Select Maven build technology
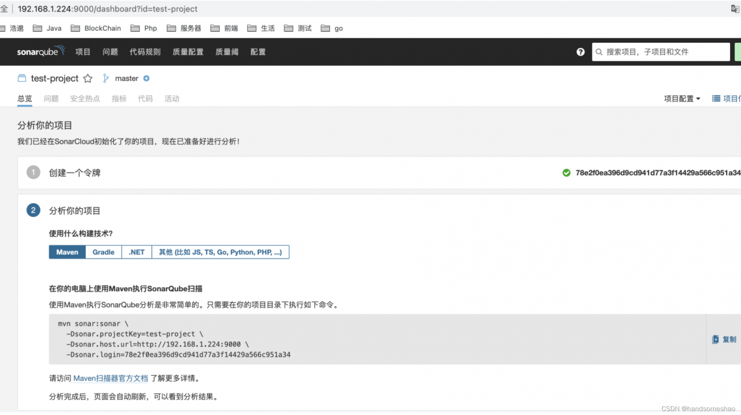Image resolution: width=741 pixels, height=415 pixels. [x=67, y=252]
